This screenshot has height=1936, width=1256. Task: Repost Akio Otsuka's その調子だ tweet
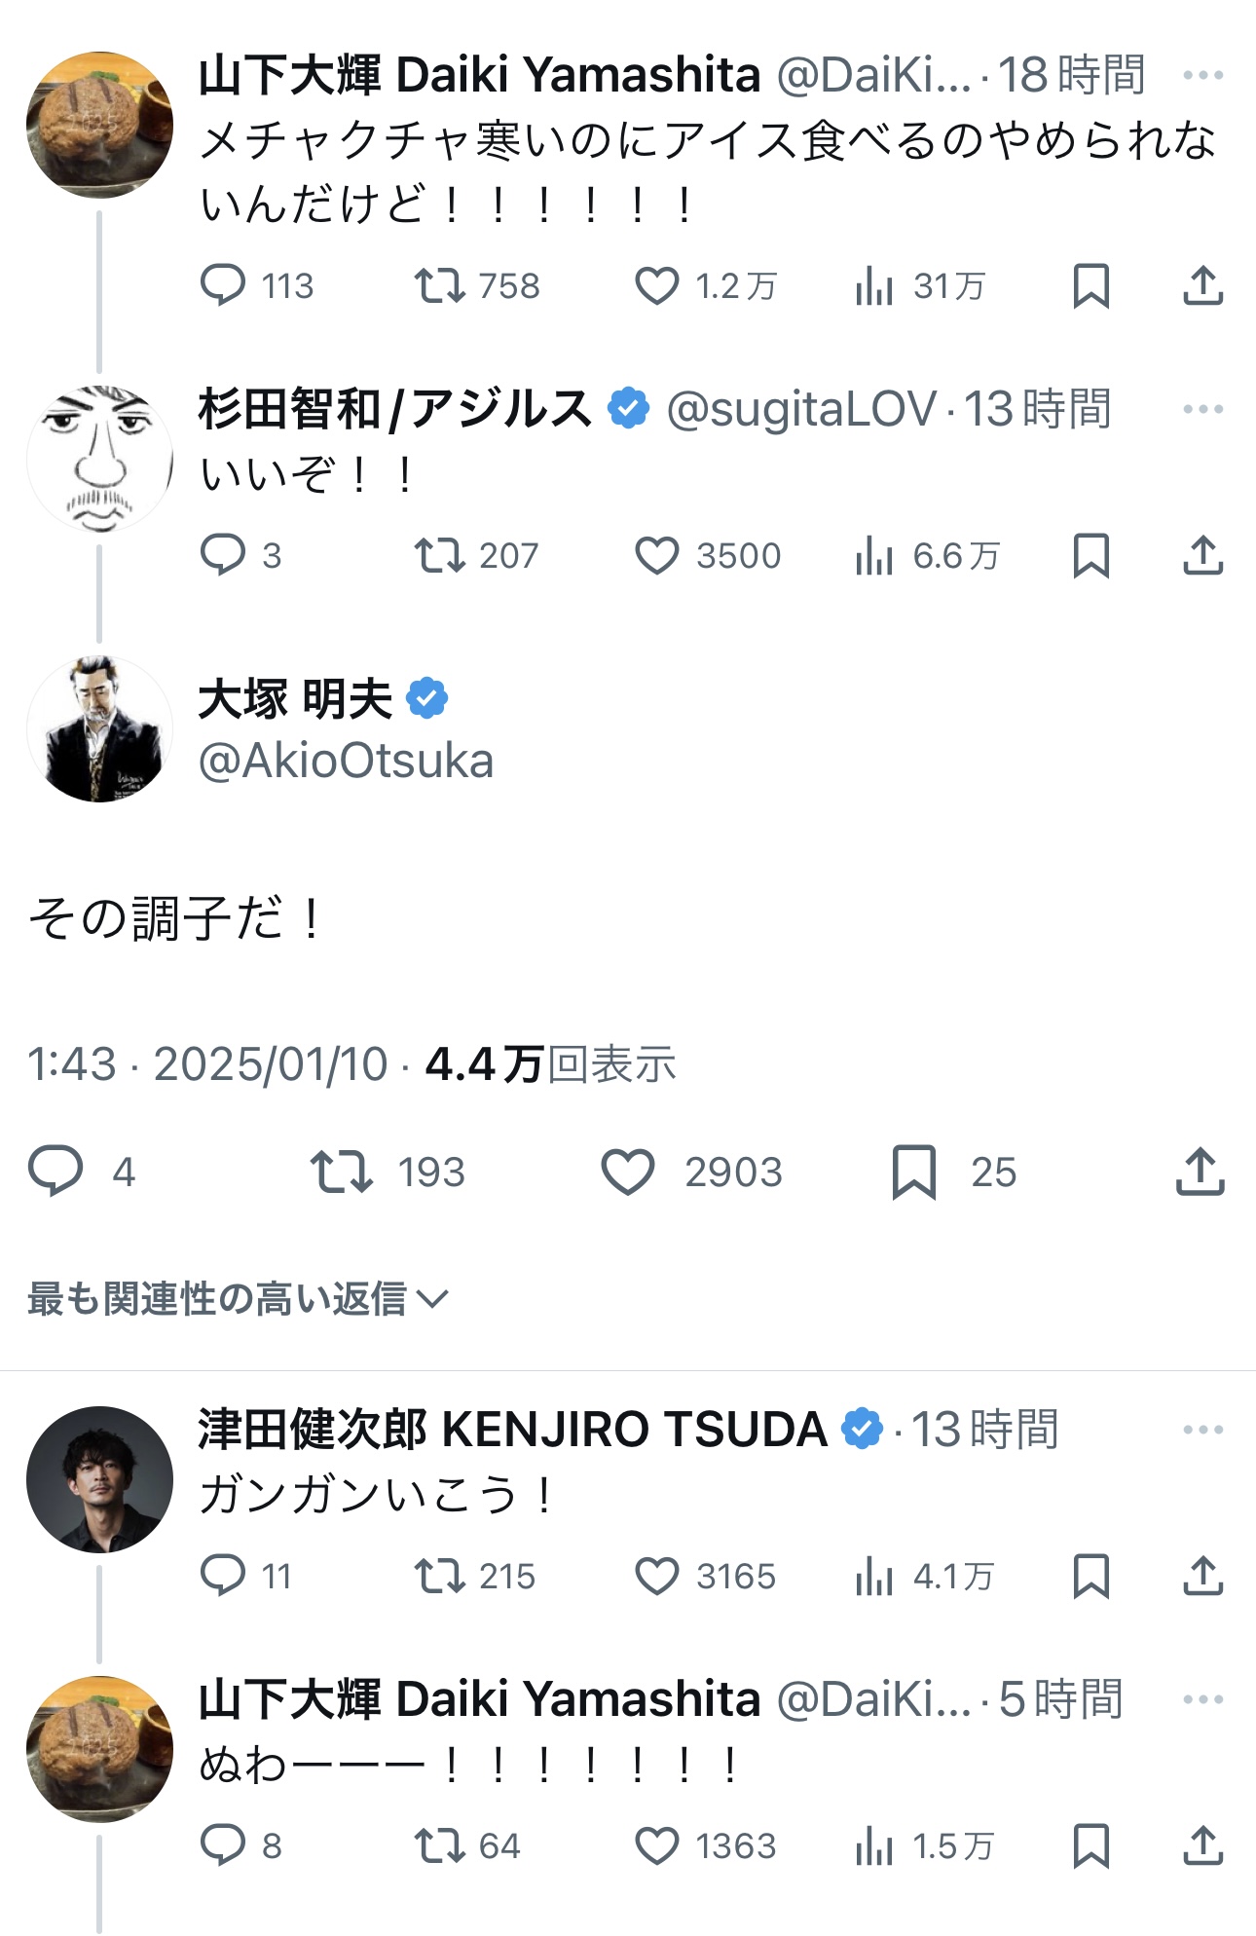[x=342, y=1171]
